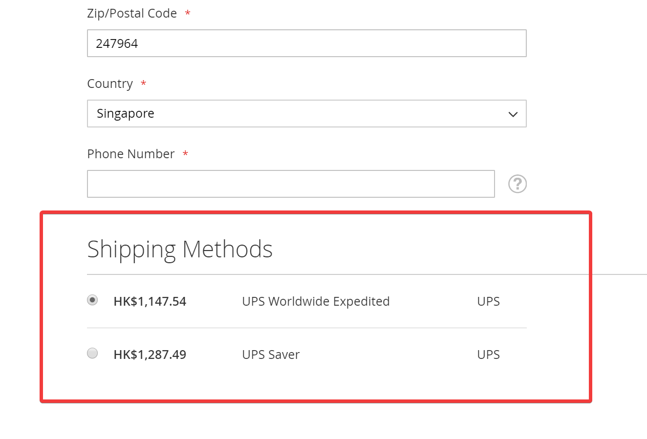Image resolution: width=647 pixels, height=439 pixels.
Task: Click the UPS Saver method name text
Action: click(x=271, y=355)
